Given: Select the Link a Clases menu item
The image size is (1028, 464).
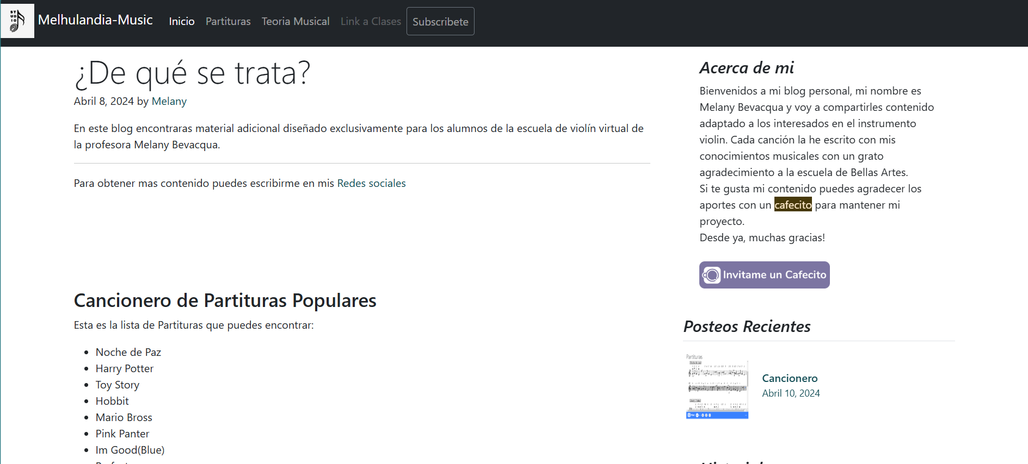Looking at the screenshot, I should tap(371, 21).
